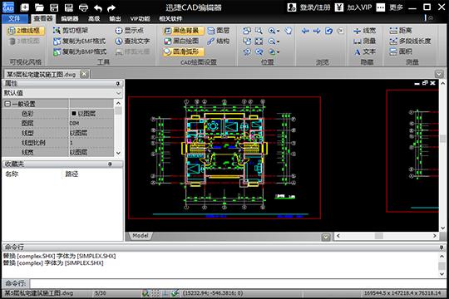Create a new file from the title bar
449x299 pixels.
[x=25, y=7]
